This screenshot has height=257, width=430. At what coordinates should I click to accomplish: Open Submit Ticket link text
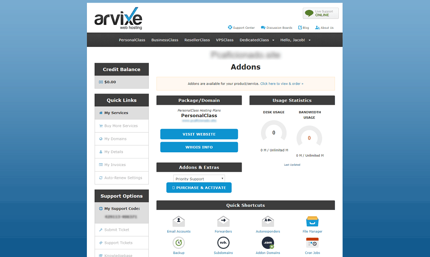[117, 230]
